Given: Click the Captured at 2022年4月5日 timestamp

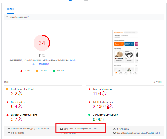Looking at the screenshot, I should point(30,129).
